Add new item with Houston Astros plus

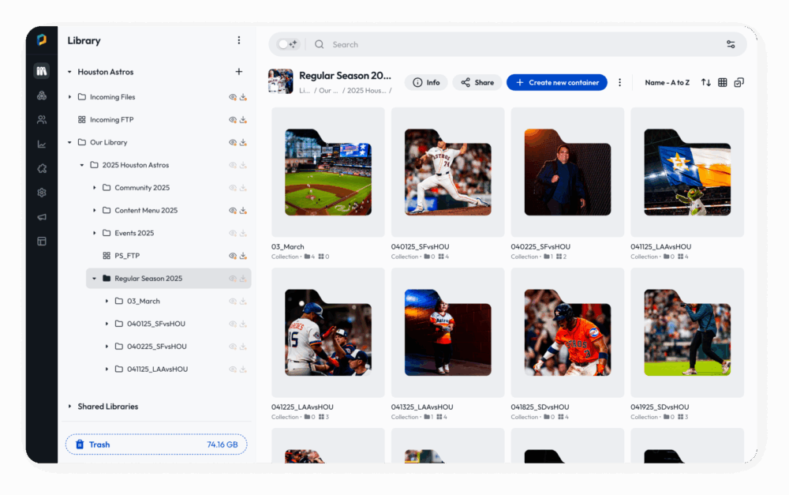[239, 72]
